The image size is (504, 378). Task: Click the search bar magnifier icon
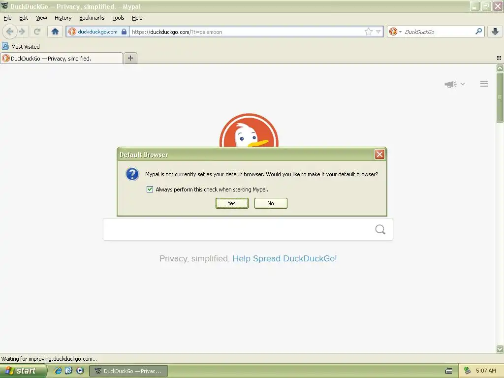(x=478, y=31)
